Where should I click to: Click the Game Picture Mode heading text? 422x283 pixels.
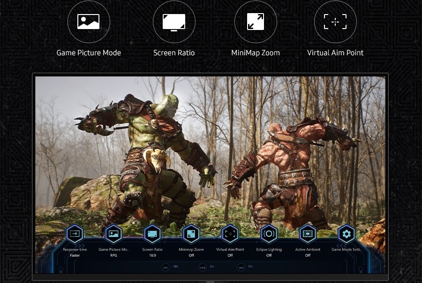pyautogui.click(x=89, y=53)
